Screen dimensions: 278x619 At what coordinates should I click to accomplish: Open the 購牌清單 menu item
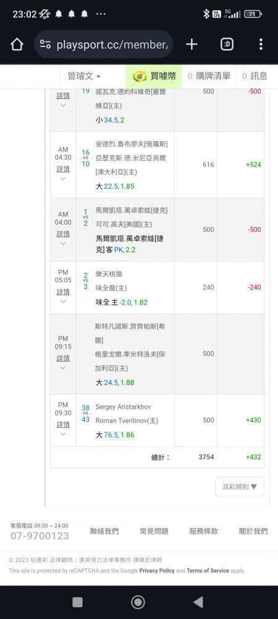coord(209,76)
